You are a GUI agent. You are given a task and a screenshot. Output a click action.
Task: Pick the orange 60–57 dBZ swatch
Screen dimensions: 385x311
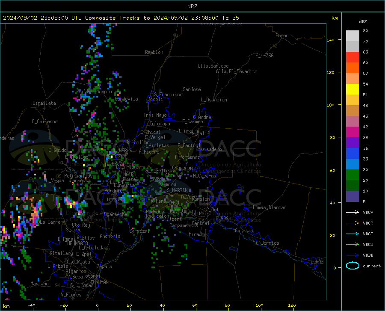[x=352, y=68]
